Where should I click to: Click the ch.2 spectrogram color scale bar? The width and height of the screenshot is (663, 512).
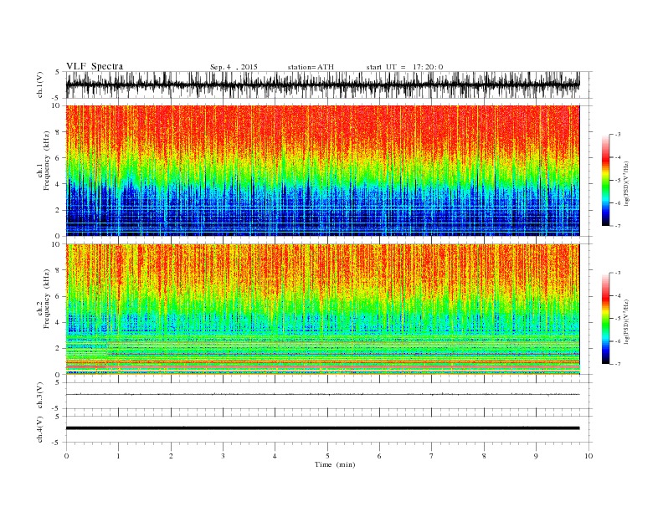tap(606, 319)
